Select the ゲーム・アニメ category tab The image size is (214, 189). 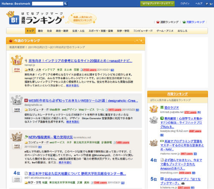pyautogui.click(x=165, y=31)
